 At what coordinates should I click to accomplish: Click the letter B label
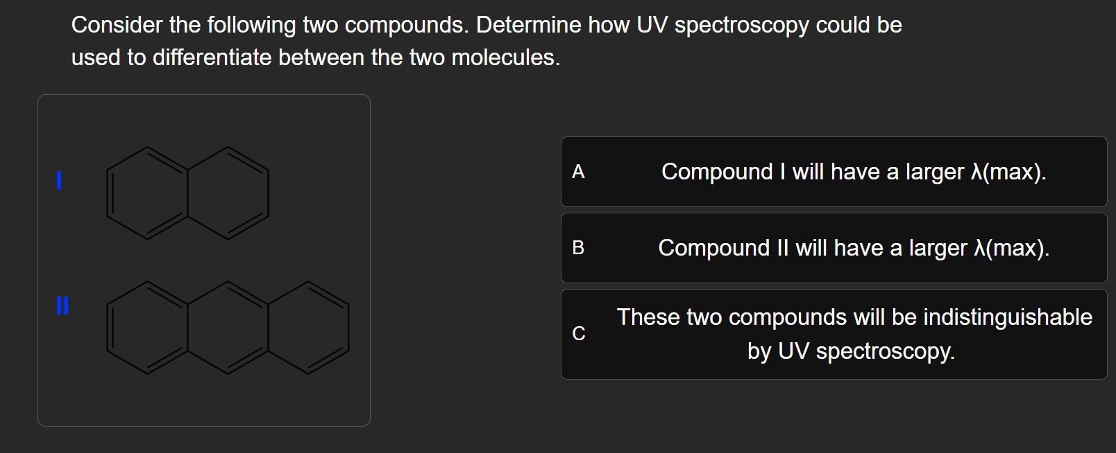tap(578, 248)
